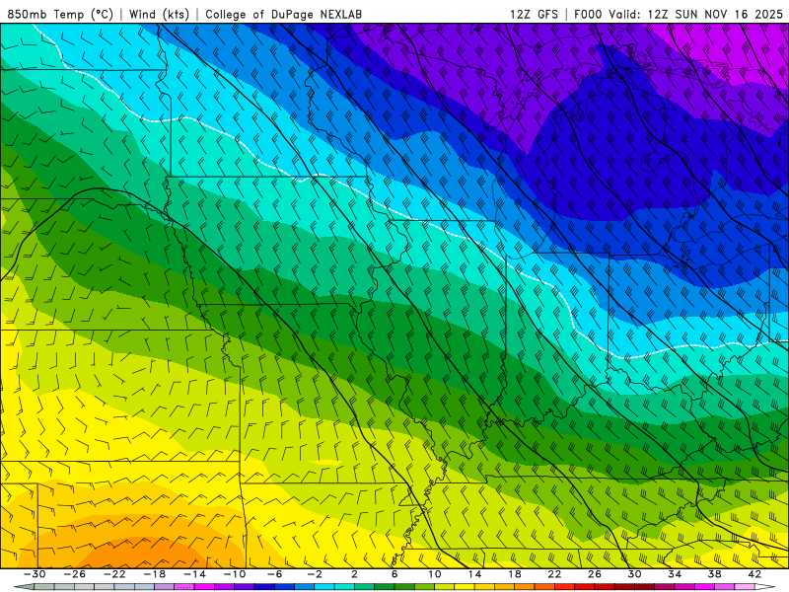789x592 pixels.
Task: Click the -10 value on the color scale
Action: coord(235,574)
